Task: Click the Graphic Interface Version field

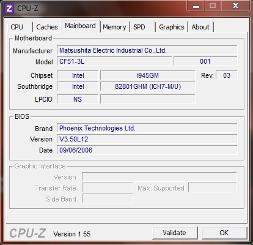Action: [159, 177]
